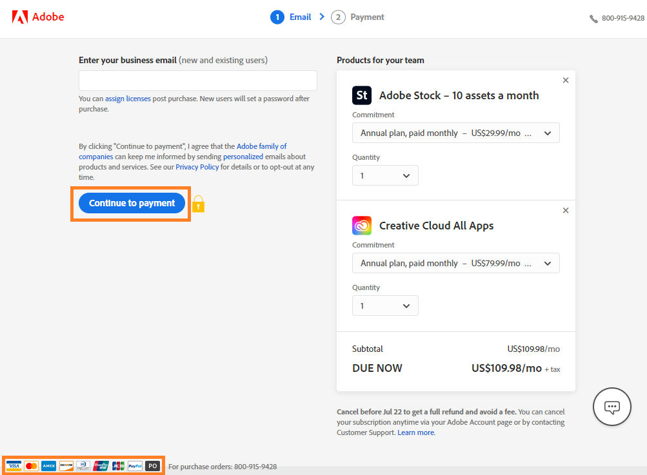Screen dimensions: 647x475
Task: Open Adobe Stock commitment dropdown
Action: tap(455, 133)
